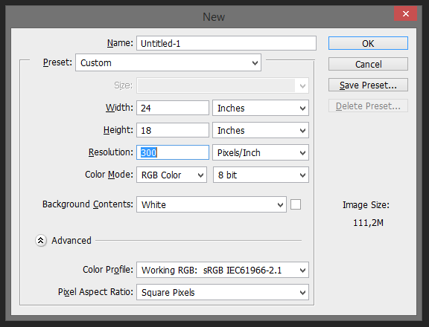Open the Color Profile dropdown
This screenshot has height=327, width=429.
pyautogui.click(x=223, y=271)
